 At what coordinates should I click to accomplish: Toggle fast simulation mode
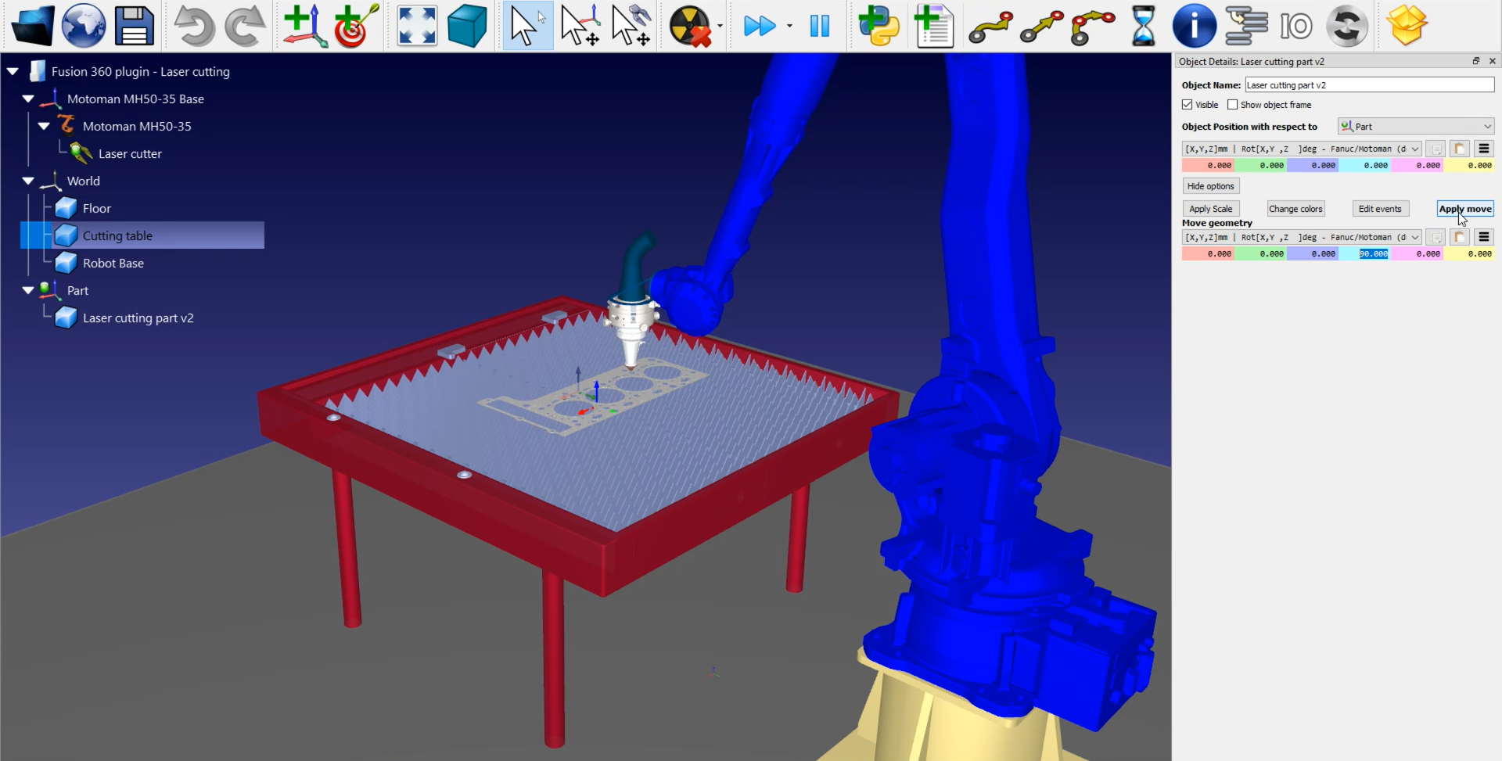click(x=760, y=26)
